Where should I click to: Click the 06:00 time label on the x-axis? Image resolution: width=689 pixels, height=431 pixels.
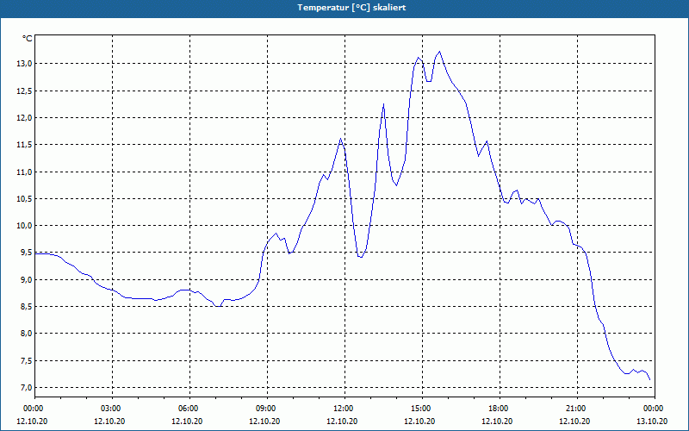(189, 409)
